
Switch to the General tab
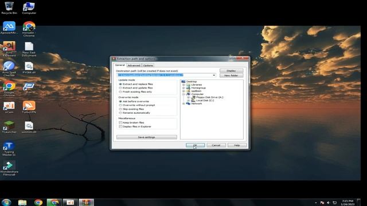click(120, 65)
